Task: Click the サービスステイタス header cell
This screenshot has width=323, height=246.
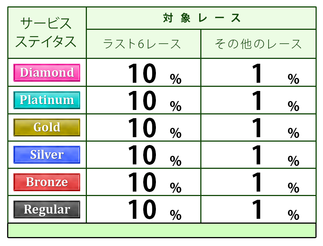Action: point(47,33)
